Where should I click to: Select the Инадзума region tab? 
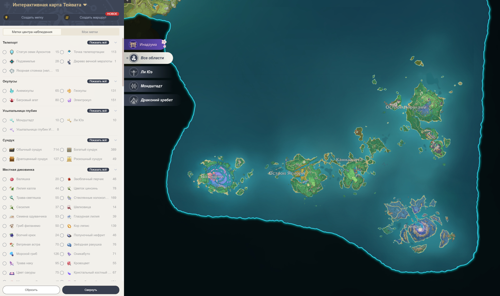click(x=145, y=45)
